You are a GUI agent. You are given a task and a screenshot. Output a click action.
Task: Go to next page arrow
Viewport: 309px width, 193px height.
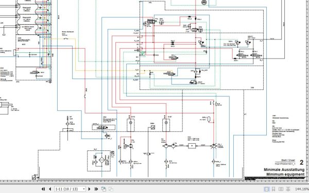(x=89, y=189)
